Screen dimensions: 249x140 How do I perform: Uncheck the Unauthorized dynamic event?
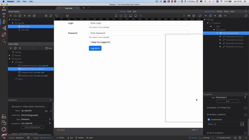point(209,119)
